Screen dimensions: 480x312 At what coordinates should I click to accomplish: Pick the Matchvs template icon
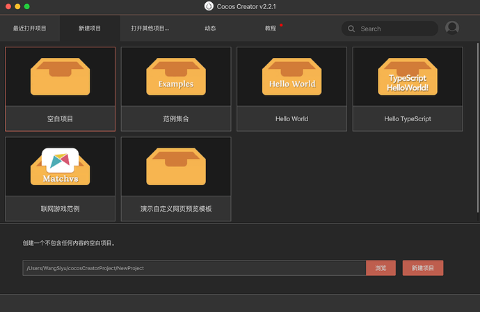(x=60, y=166)
